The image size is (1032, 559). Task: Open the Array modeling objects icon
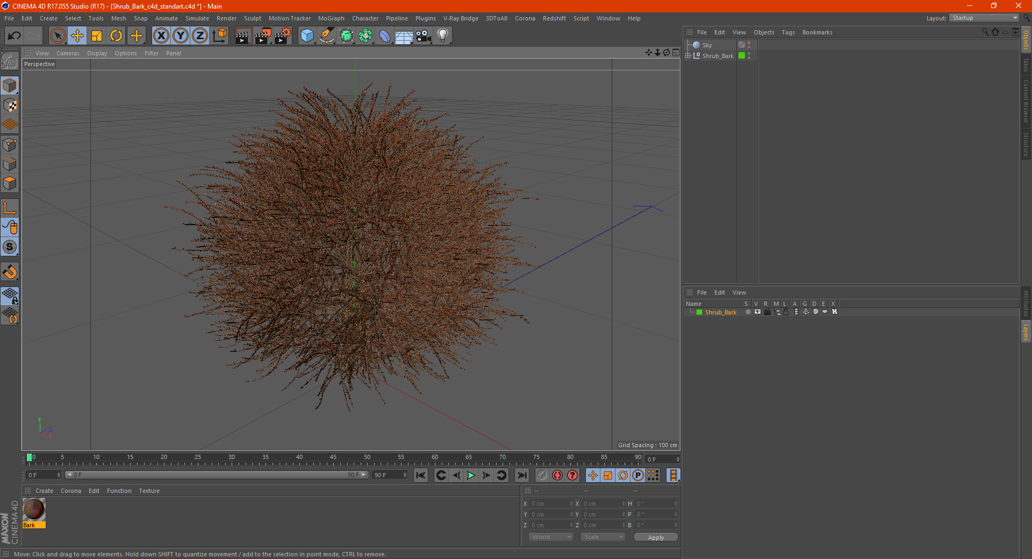tap(365, 36)
